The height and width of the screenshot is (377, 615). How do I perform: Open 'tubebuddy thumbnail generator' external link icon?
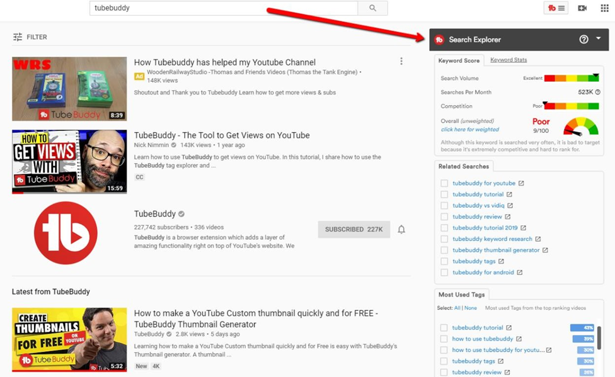[545, 250]
